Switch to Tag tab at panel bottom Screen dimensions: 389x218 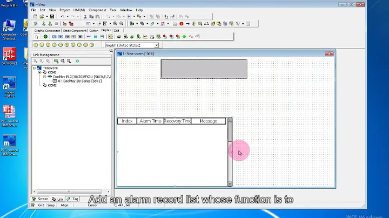73,199
